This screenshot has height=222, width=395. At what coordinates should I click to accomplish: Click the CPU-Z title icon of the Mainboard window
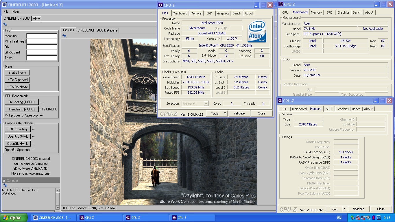click(x=281, y=4)
